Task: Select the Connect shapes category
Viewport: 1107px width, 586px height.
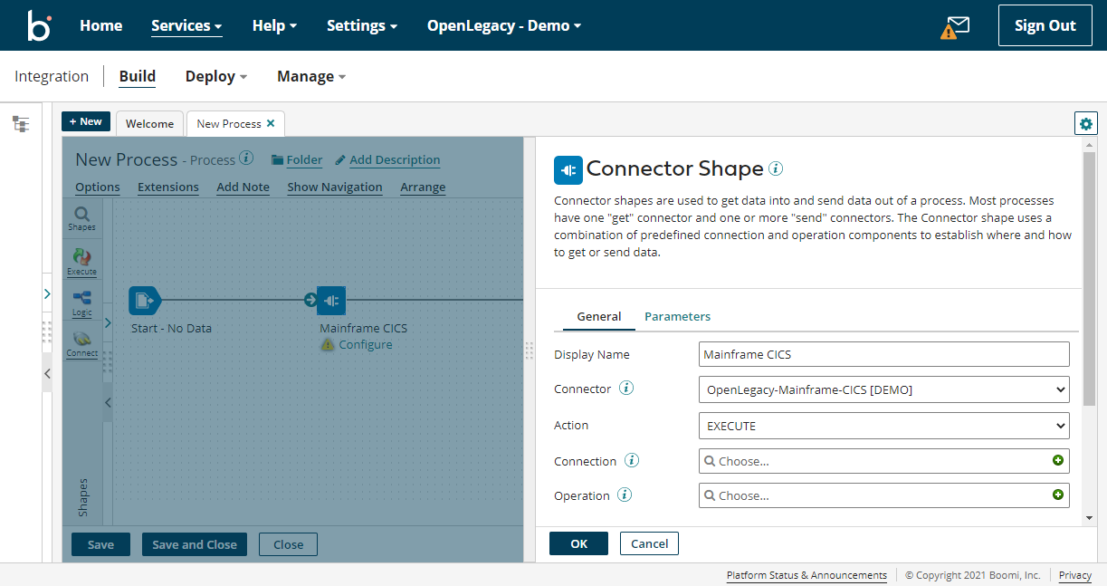Action: 81,345
